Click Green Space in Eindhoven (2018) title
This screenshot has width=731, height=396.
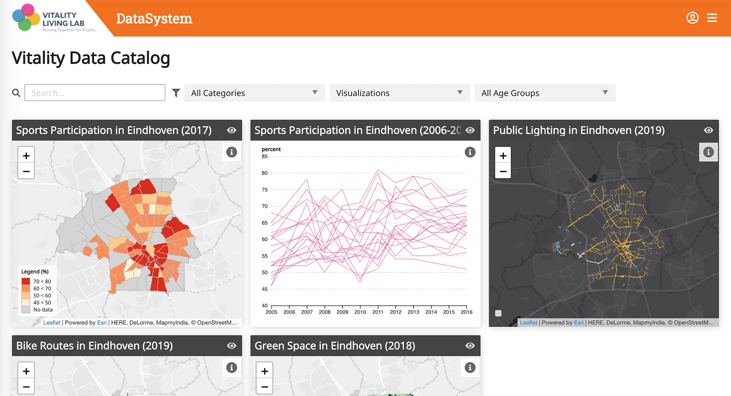335,346
